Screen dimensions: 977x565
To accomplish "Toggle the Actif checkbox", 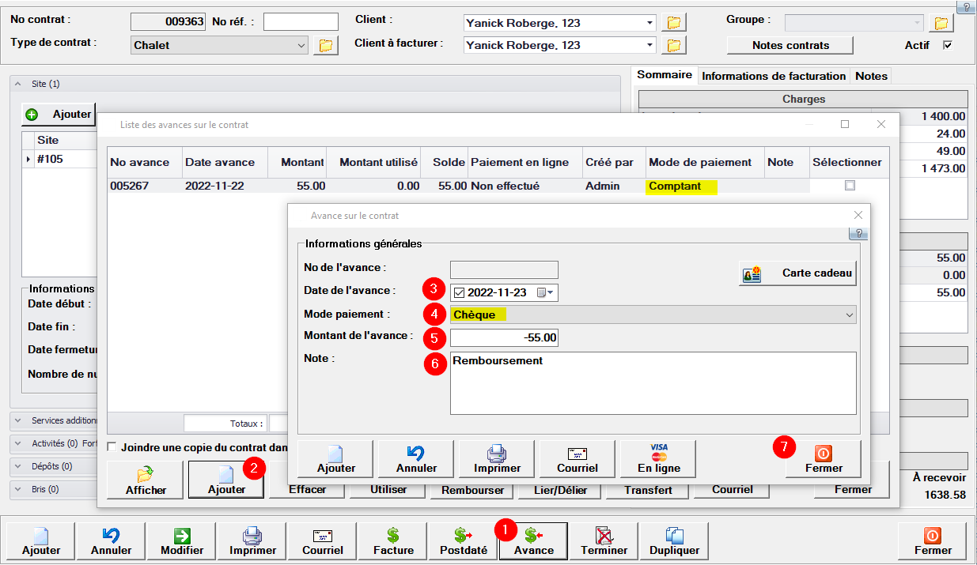I will [948, 45].
